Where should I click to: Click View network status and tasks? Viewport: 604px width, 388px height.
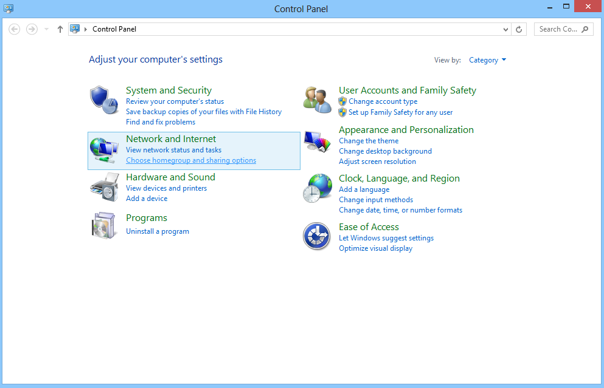coord(174,150)
